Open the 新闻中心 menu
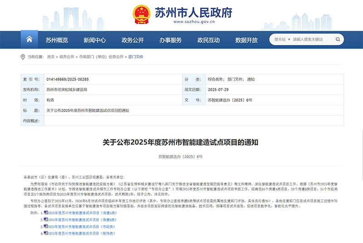The image size is (363, 243). 95,40
